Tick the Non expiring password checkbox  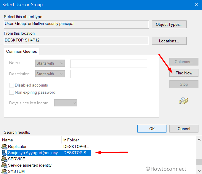[12, 92]
